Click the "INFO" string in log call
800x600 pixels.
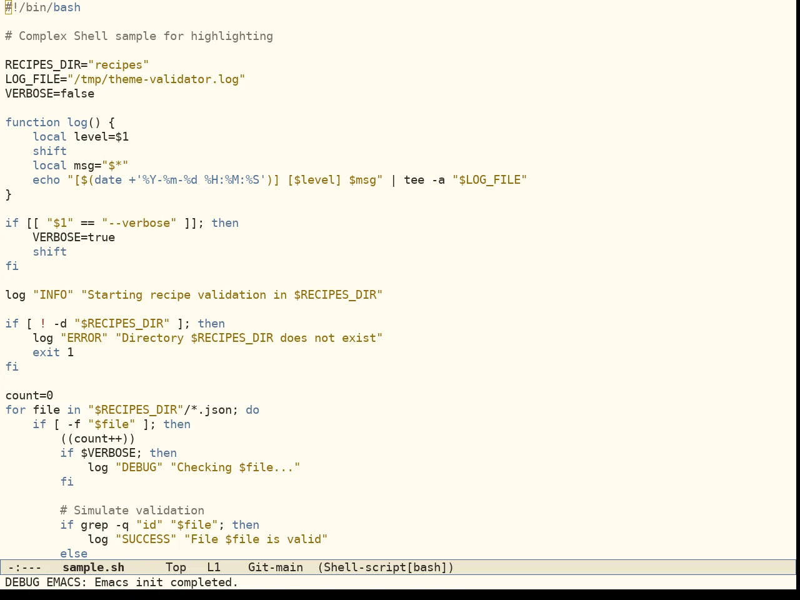coord(53,295)
